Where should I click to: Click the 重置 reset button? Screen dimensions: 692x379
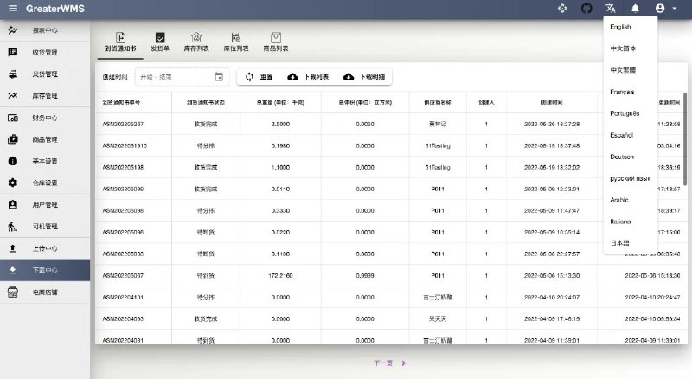click(x=259, y=77)
